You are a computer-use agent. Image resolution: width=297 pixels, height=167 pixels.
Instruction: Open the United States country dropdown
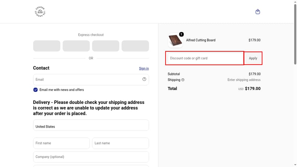point(91,125)
